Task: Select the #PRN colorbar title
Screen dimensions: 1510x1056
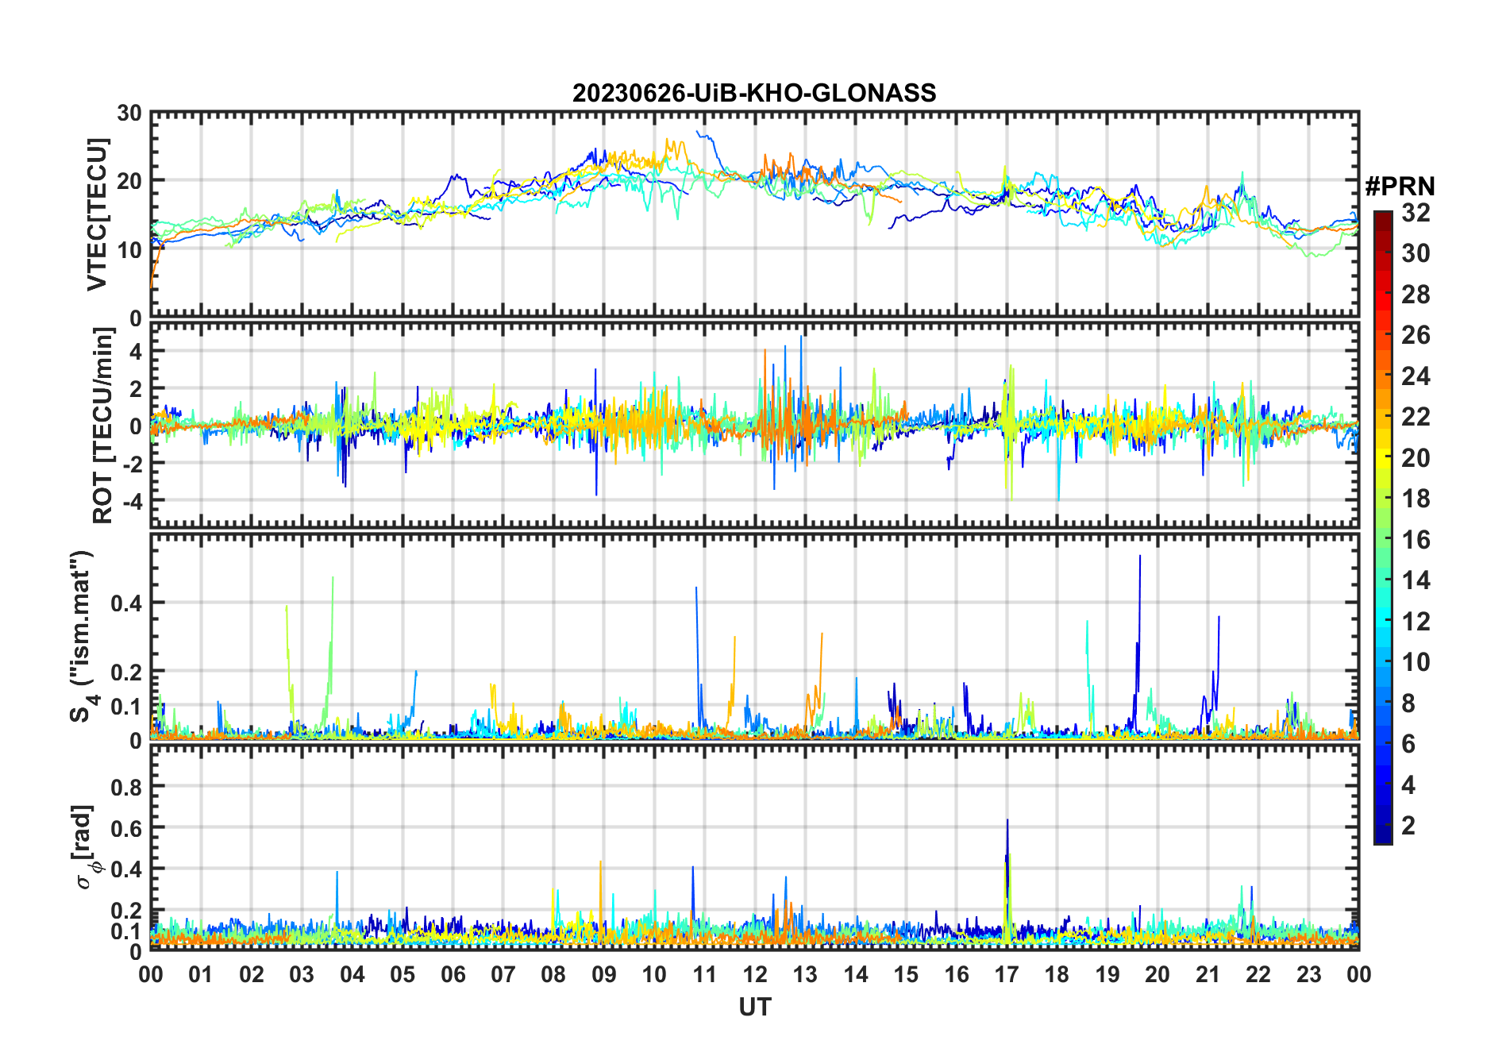Action: [x=1400, y=187]
